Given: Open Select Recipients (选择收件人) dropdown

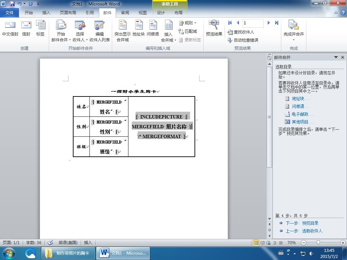Looking at the screenshot, I should tap(80, 31).
